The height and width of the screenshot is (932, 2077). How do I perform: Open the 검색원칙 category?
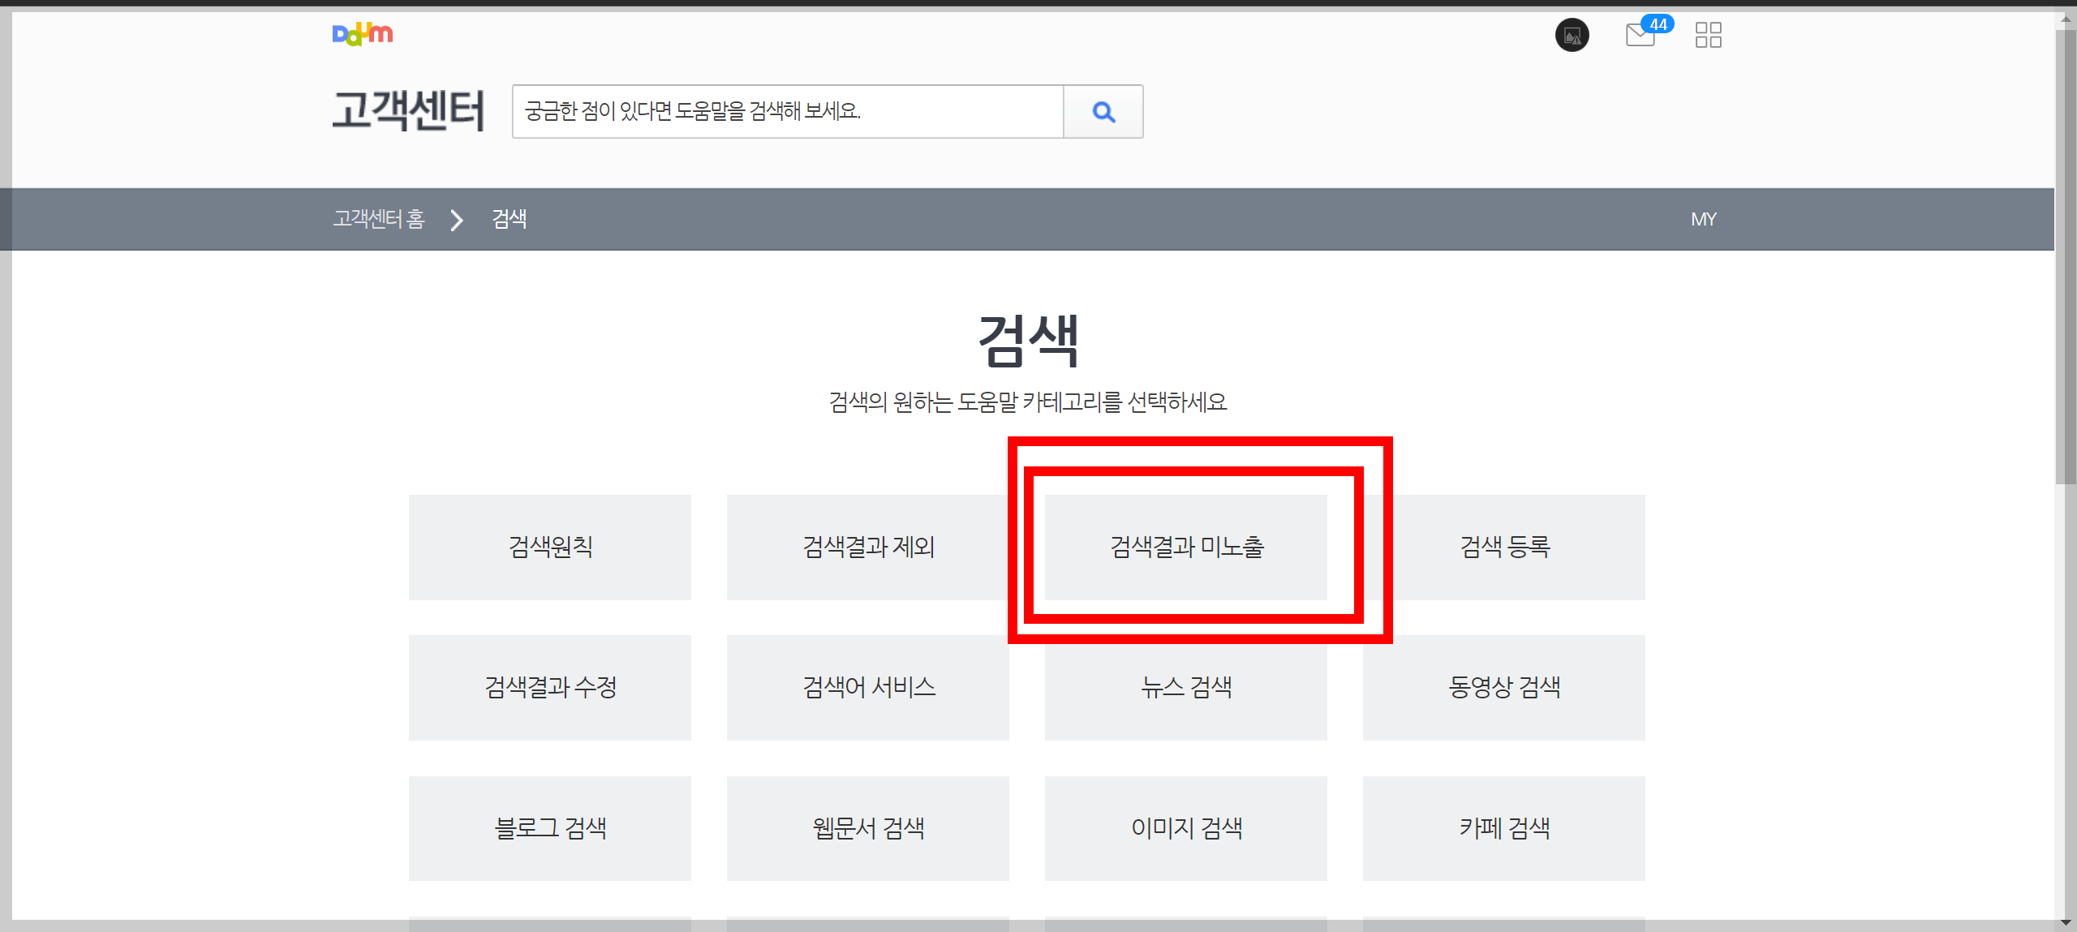[549, 548]
